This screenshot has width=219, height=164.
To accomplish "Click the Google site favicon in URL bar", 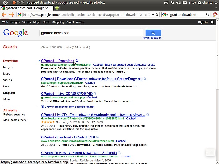I will coord(19,15).
